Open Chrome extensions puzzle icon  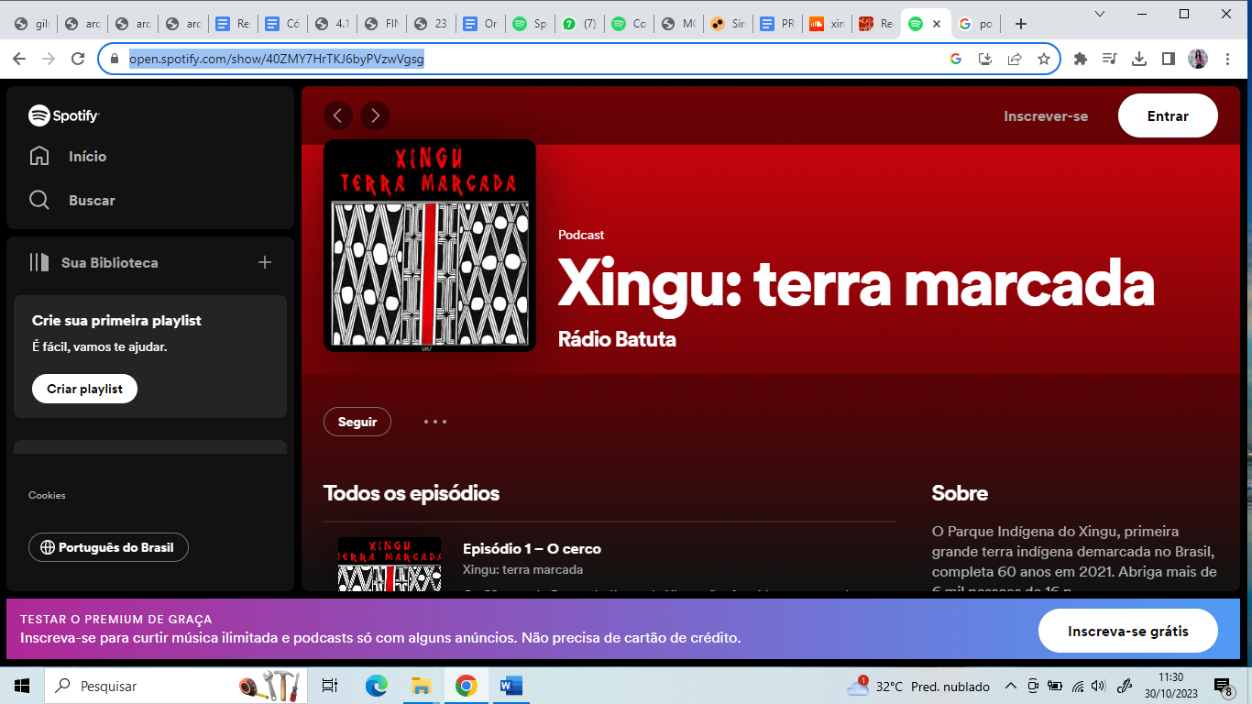click(x=1081, y=59)
